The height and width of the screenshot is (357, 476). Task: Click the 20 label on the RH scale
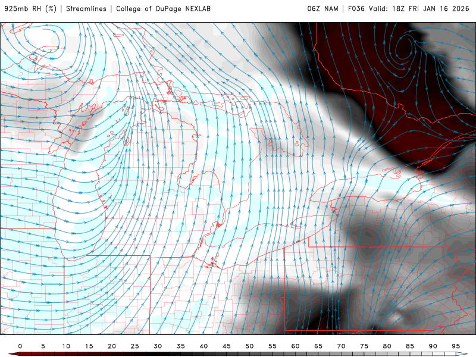(x=112, y=346)
